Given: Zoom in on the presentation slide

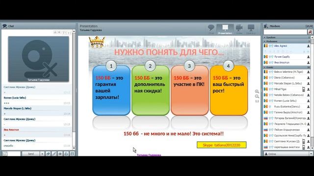Looking at the screenshot, I should pyautogui.click(x=257, y=91).
